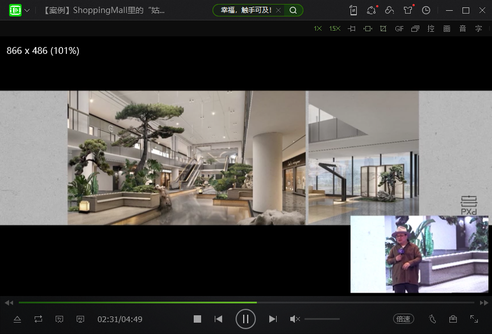
Task: Toggle the loop playback icon
Action: coord(38,319)
